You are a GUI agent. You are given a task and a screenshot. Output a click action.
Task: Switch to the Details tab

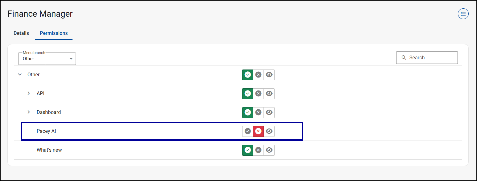21,33
